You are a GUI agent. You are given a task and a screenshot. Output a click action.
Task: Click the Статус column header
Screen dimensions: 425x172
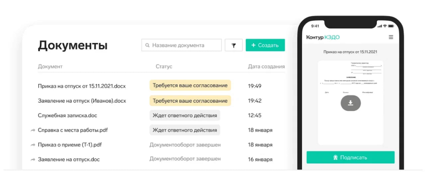pos(164,67)
